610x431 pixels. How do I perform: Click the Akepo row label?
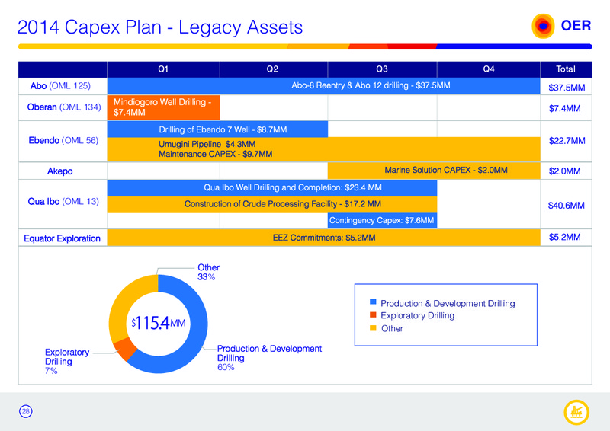tap(60, 171)
